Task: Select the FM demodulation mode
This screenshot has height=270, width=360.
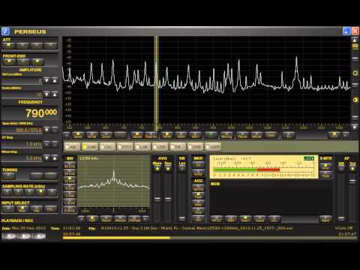Action: 178,147
